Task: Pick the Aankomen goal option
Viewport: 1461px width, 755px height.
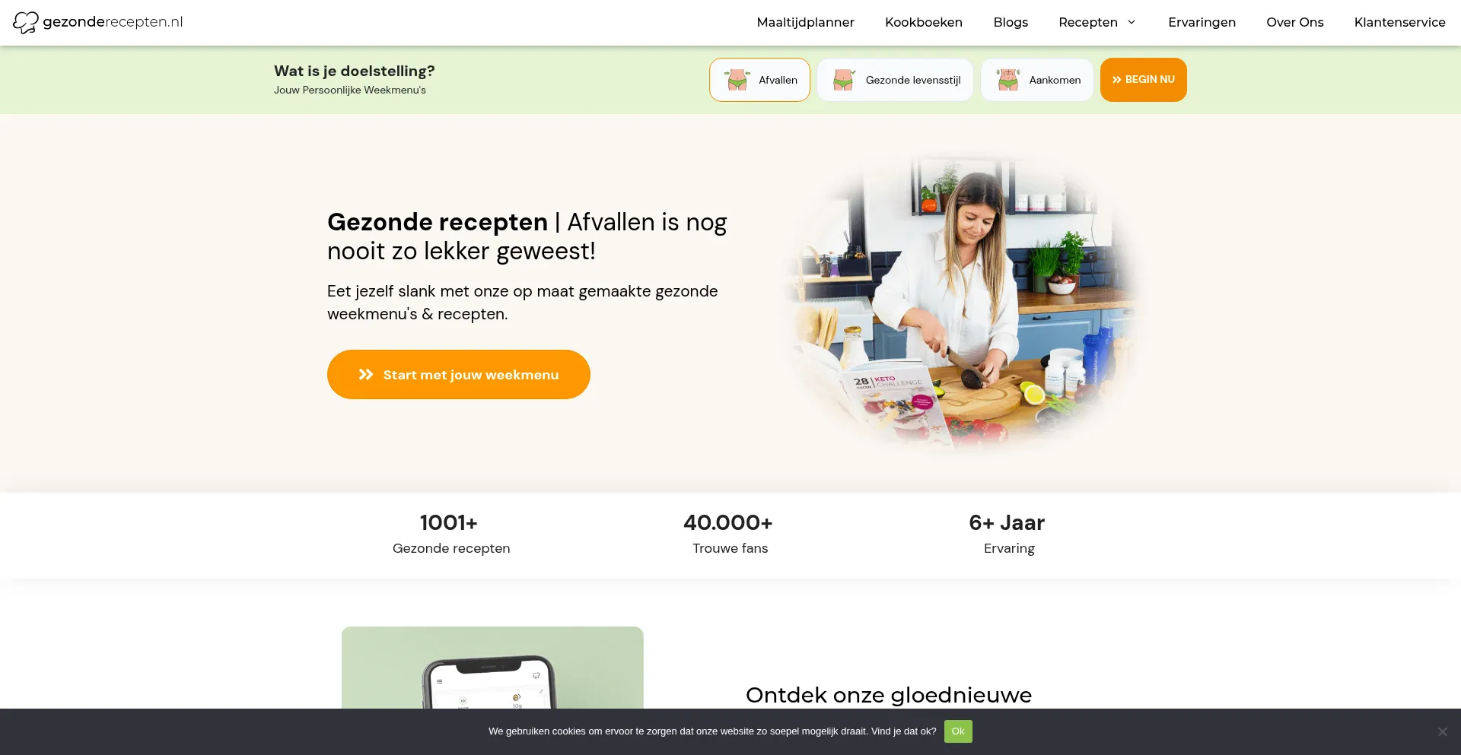Action: tap(1036, 80)
